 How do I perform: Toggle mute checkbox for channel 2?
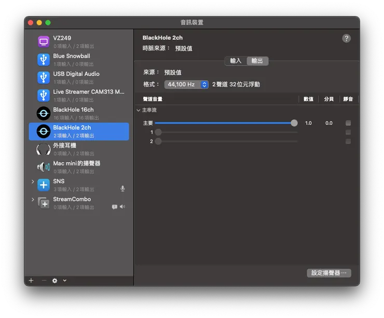coord(348,141)
